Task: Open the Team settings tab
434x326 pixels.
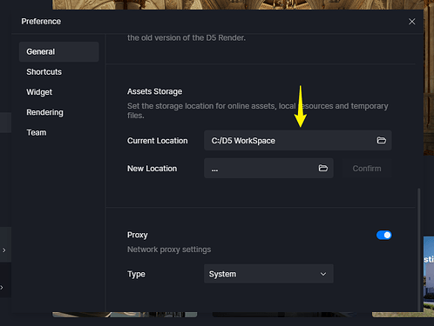Action: point(37,132)
